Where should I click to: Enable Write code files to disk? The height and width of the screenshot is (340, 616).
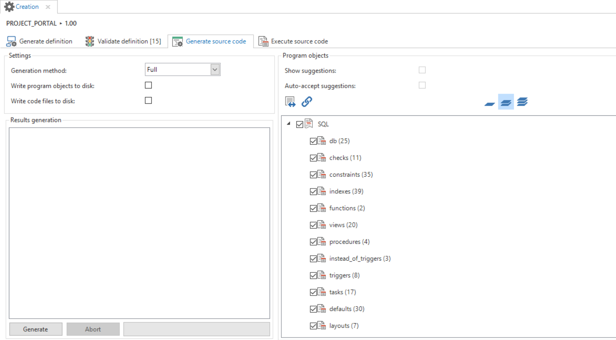coord(148,100)
